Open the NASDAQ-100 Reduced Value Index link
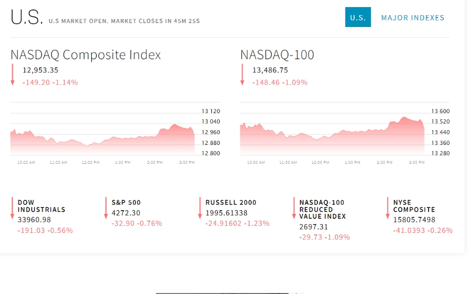This screenshot has width=473, height=294. pyautogui.click(x=323, y=209)
